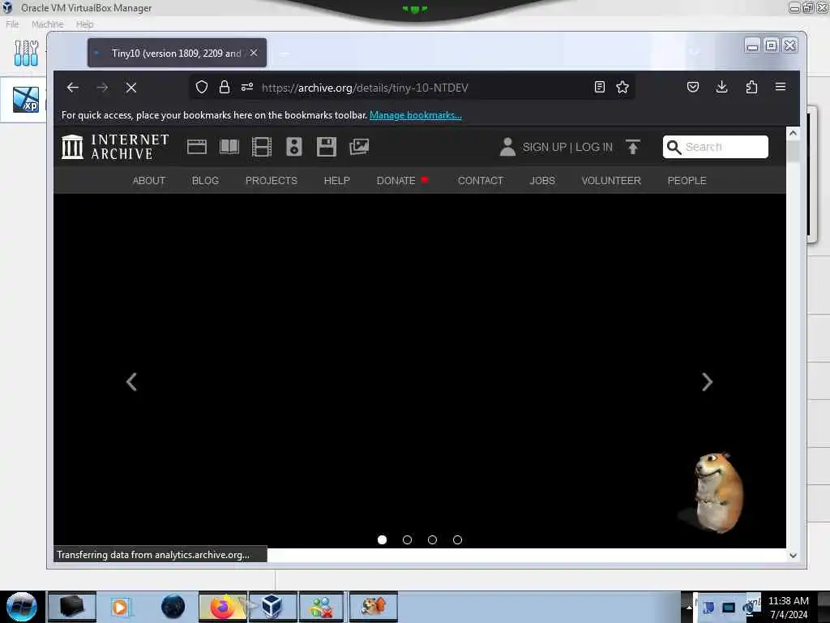Open the Images icon in Archive nav
830x623 pixels.
coord(359,147)
